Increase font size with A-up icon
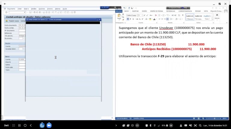 tap(144, 15)
